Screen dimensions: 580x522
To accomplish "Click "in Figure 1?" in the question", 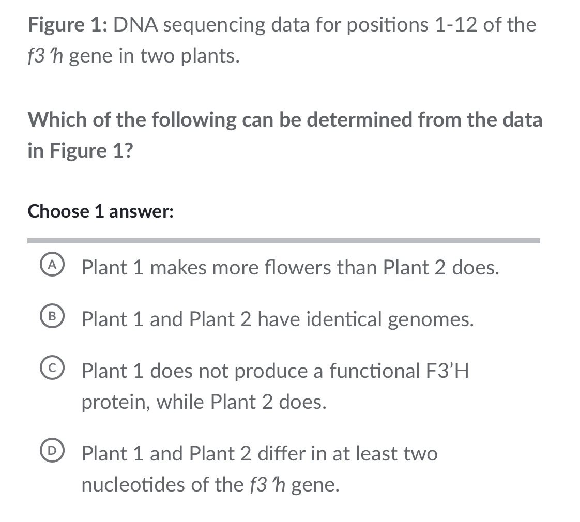I will (x=80, y=151).
